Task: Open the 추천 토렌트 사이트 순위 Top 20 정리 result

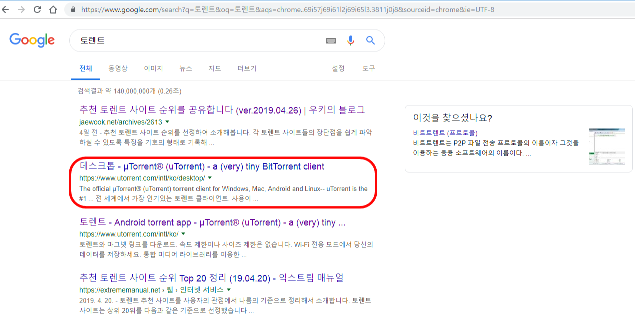Action: [x=211, y=278]
